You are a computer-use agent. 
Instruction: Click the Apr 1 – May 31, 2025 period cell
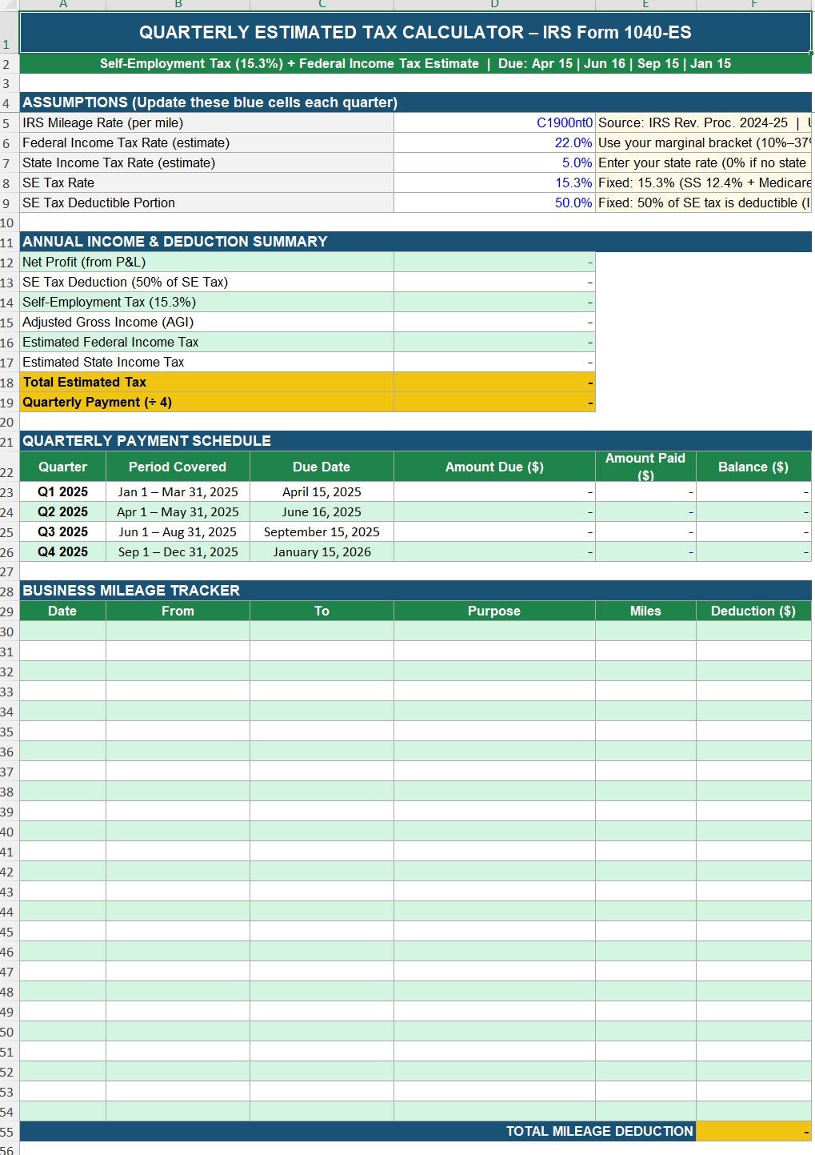click(178, 511)
